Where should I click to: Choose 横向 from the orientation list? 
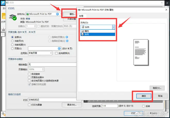pyautogui.click(x=98, y=31)
